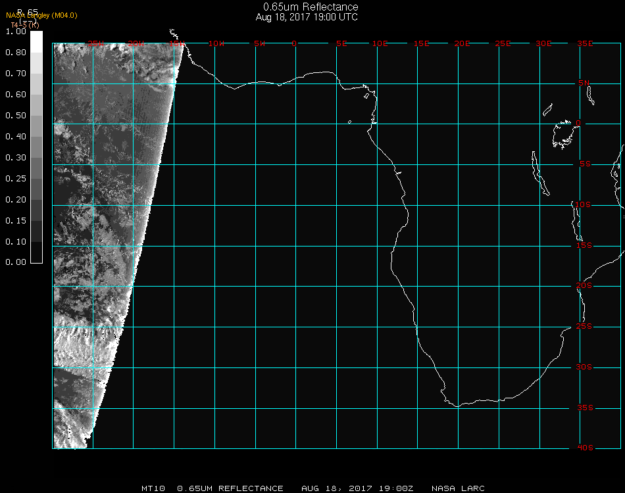Click the NASA Langley (M04.0) label
Viewport: 625px width, 493px height.
click(x=41, y=16)
